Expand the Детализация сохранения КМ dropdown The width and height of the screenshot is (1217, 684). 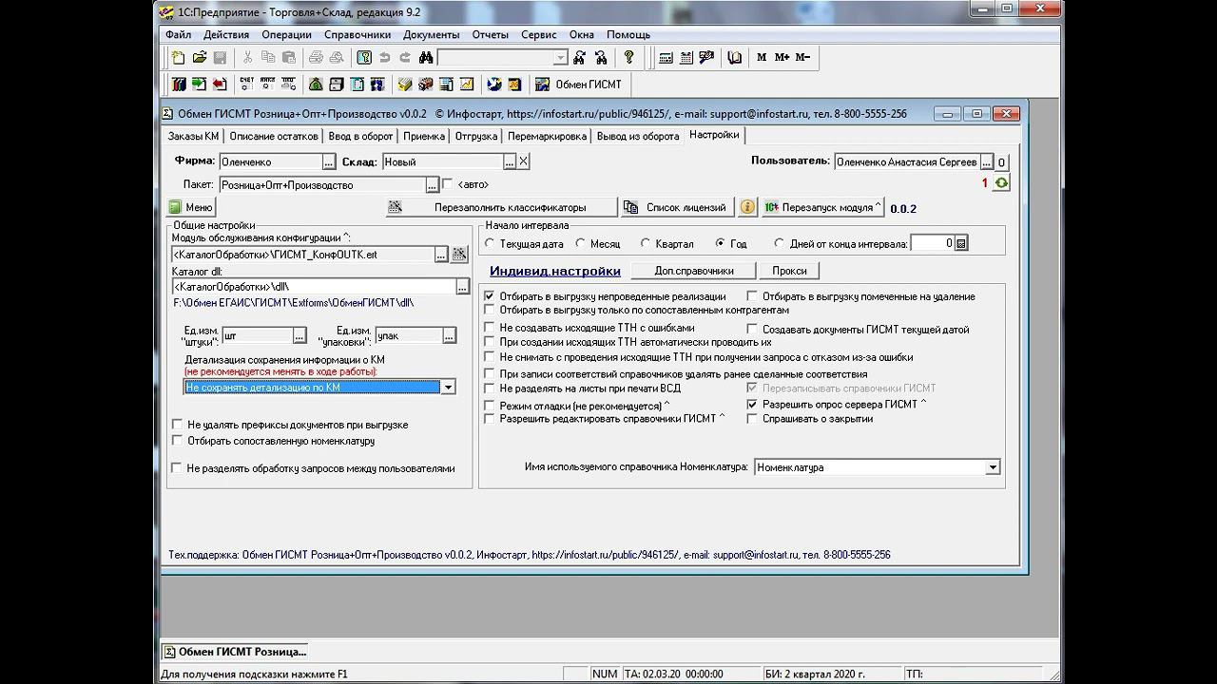(448, 388)
